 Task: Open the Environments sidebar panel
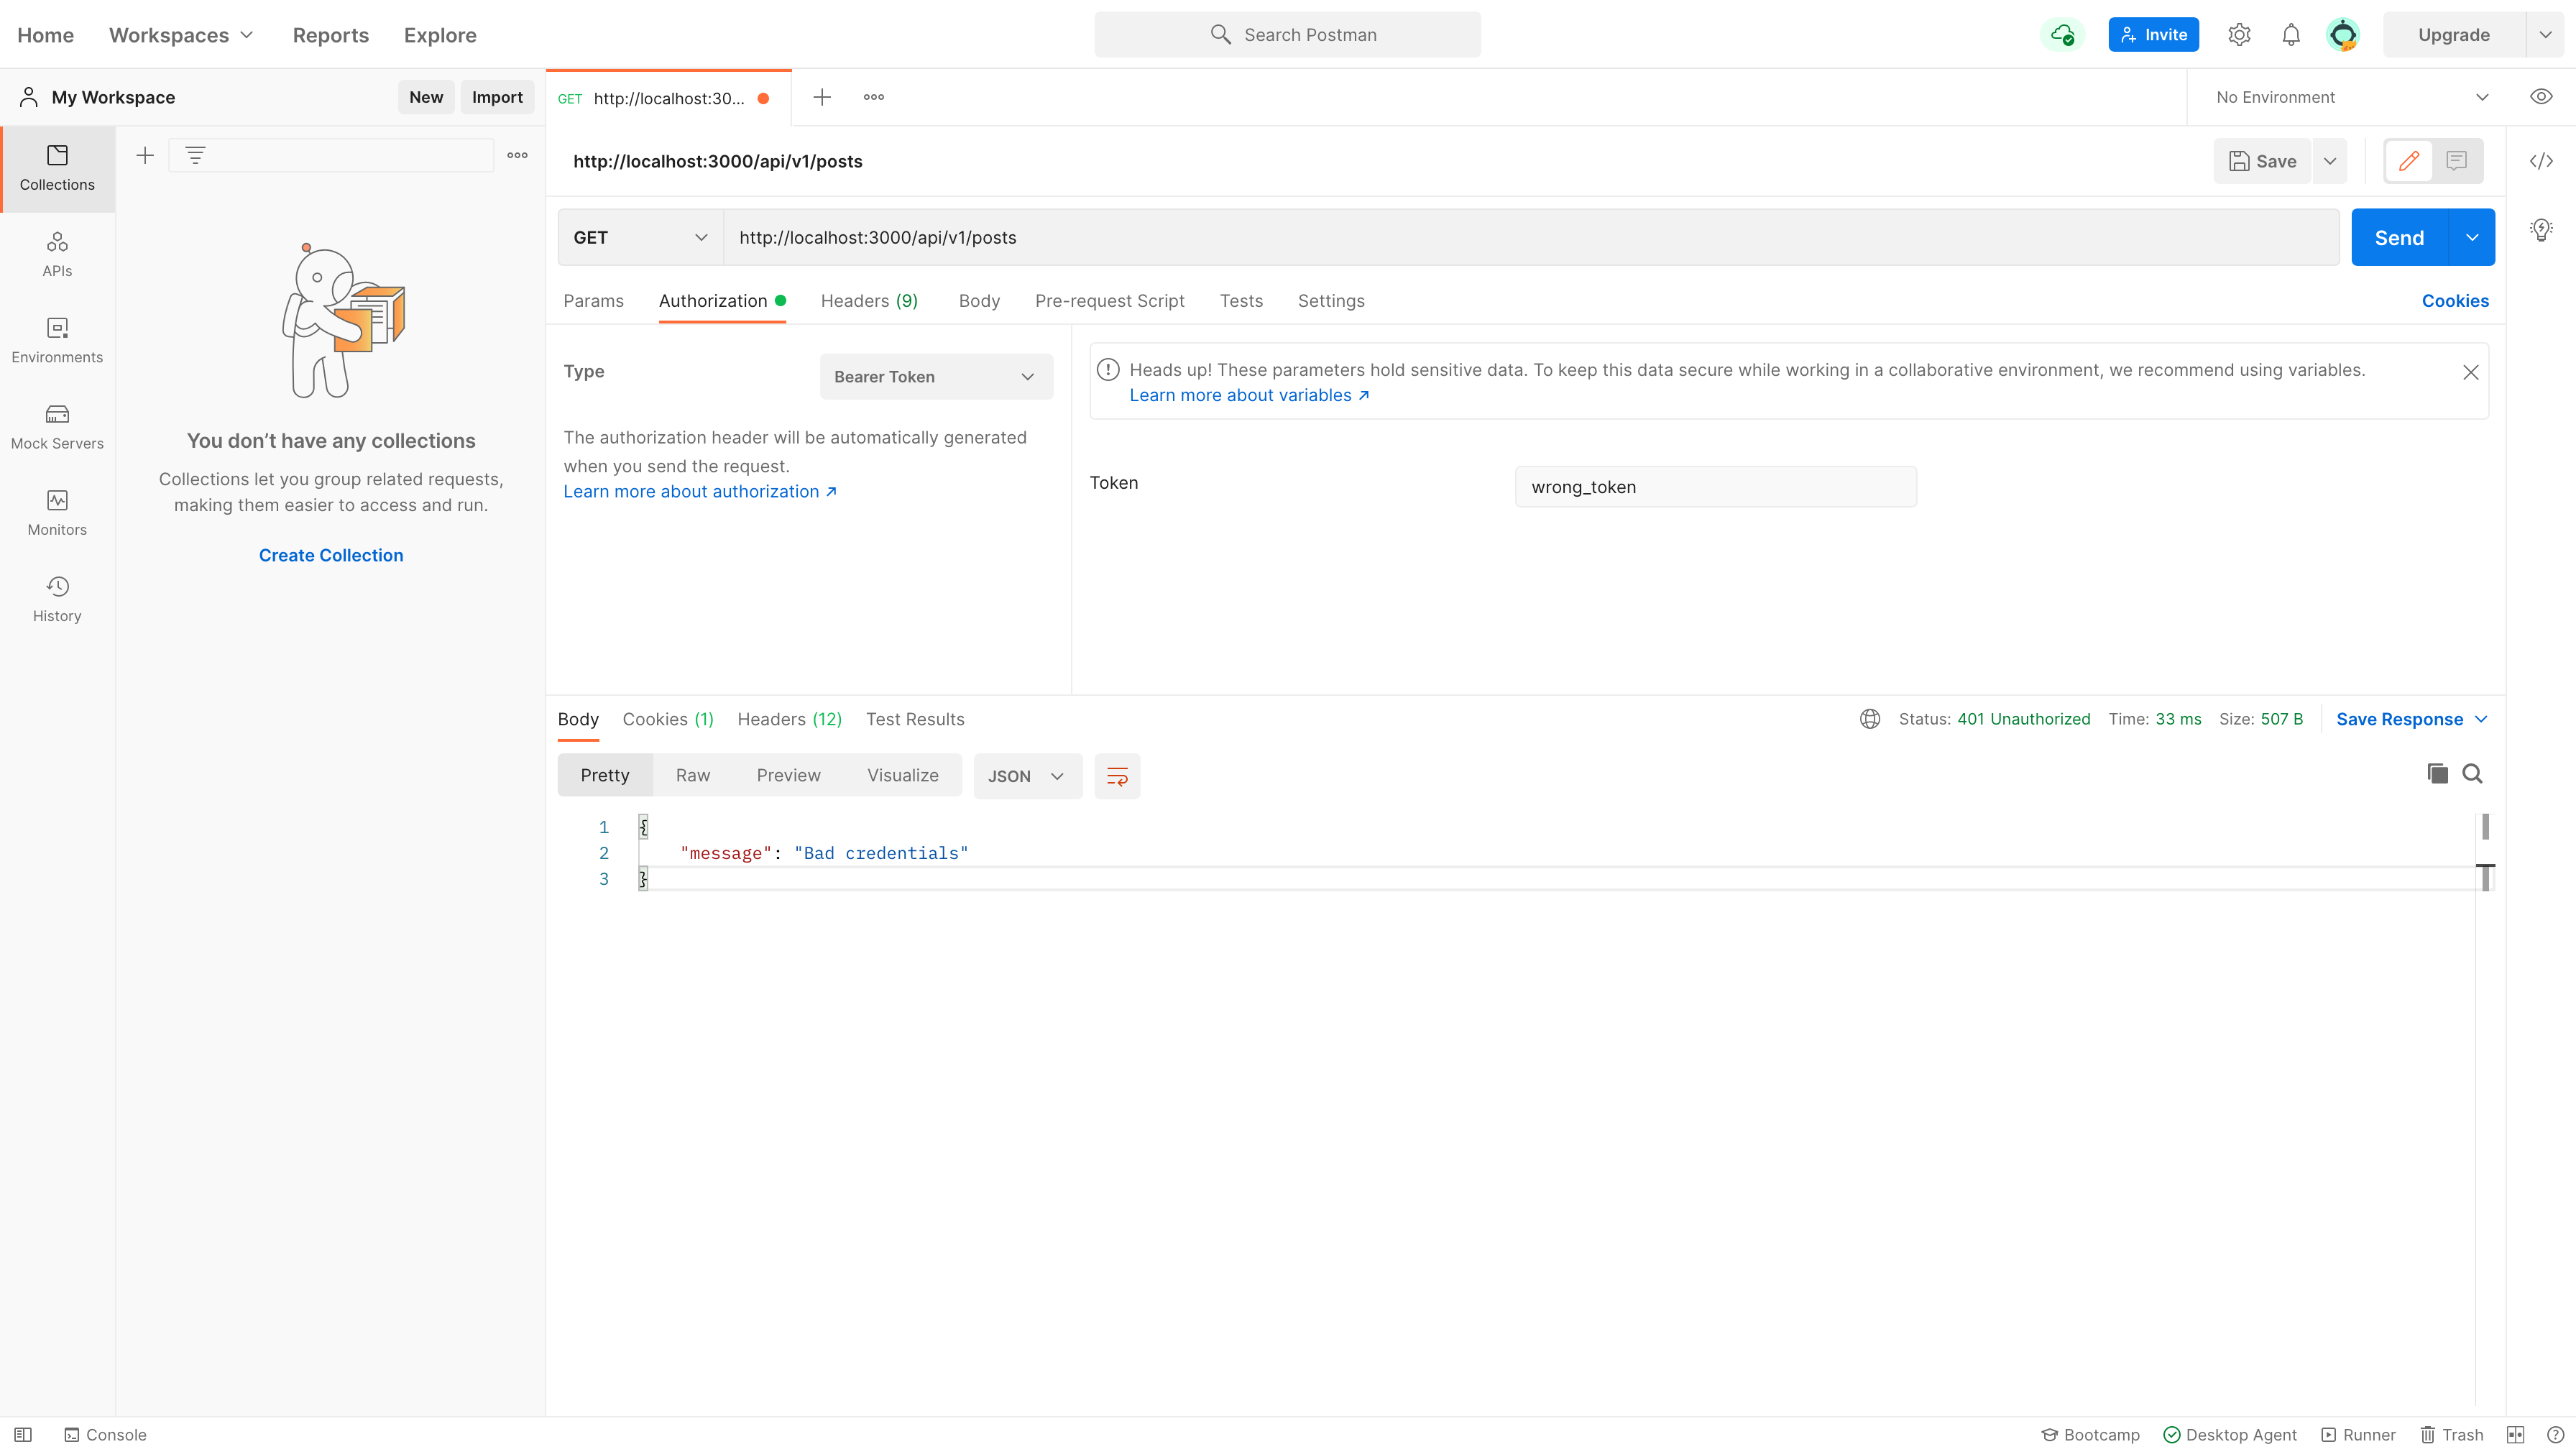click(57, 340)
